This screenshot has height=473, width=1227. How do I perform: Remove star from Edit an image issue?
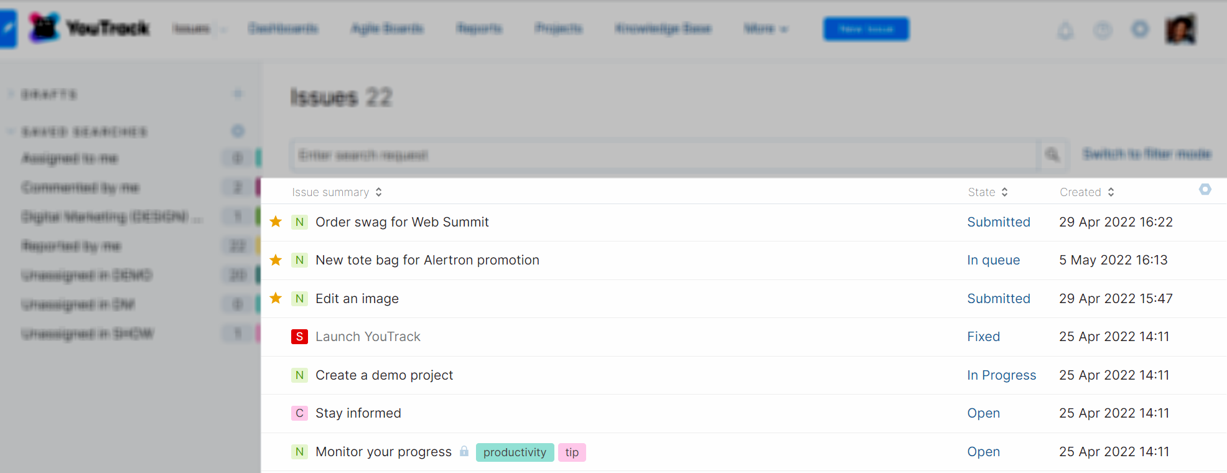pos(276,298)
